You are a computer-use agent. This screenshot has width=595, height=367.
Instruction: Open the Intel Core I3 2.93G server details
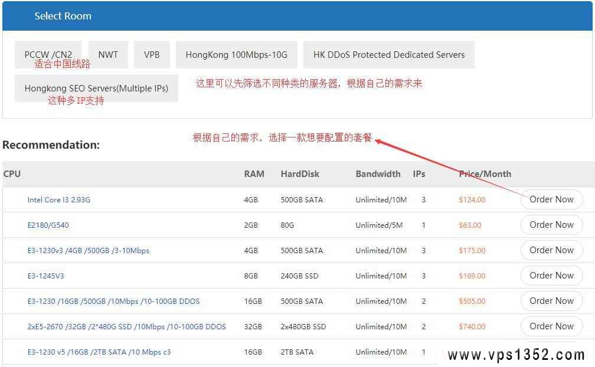(x=58, y=199)
